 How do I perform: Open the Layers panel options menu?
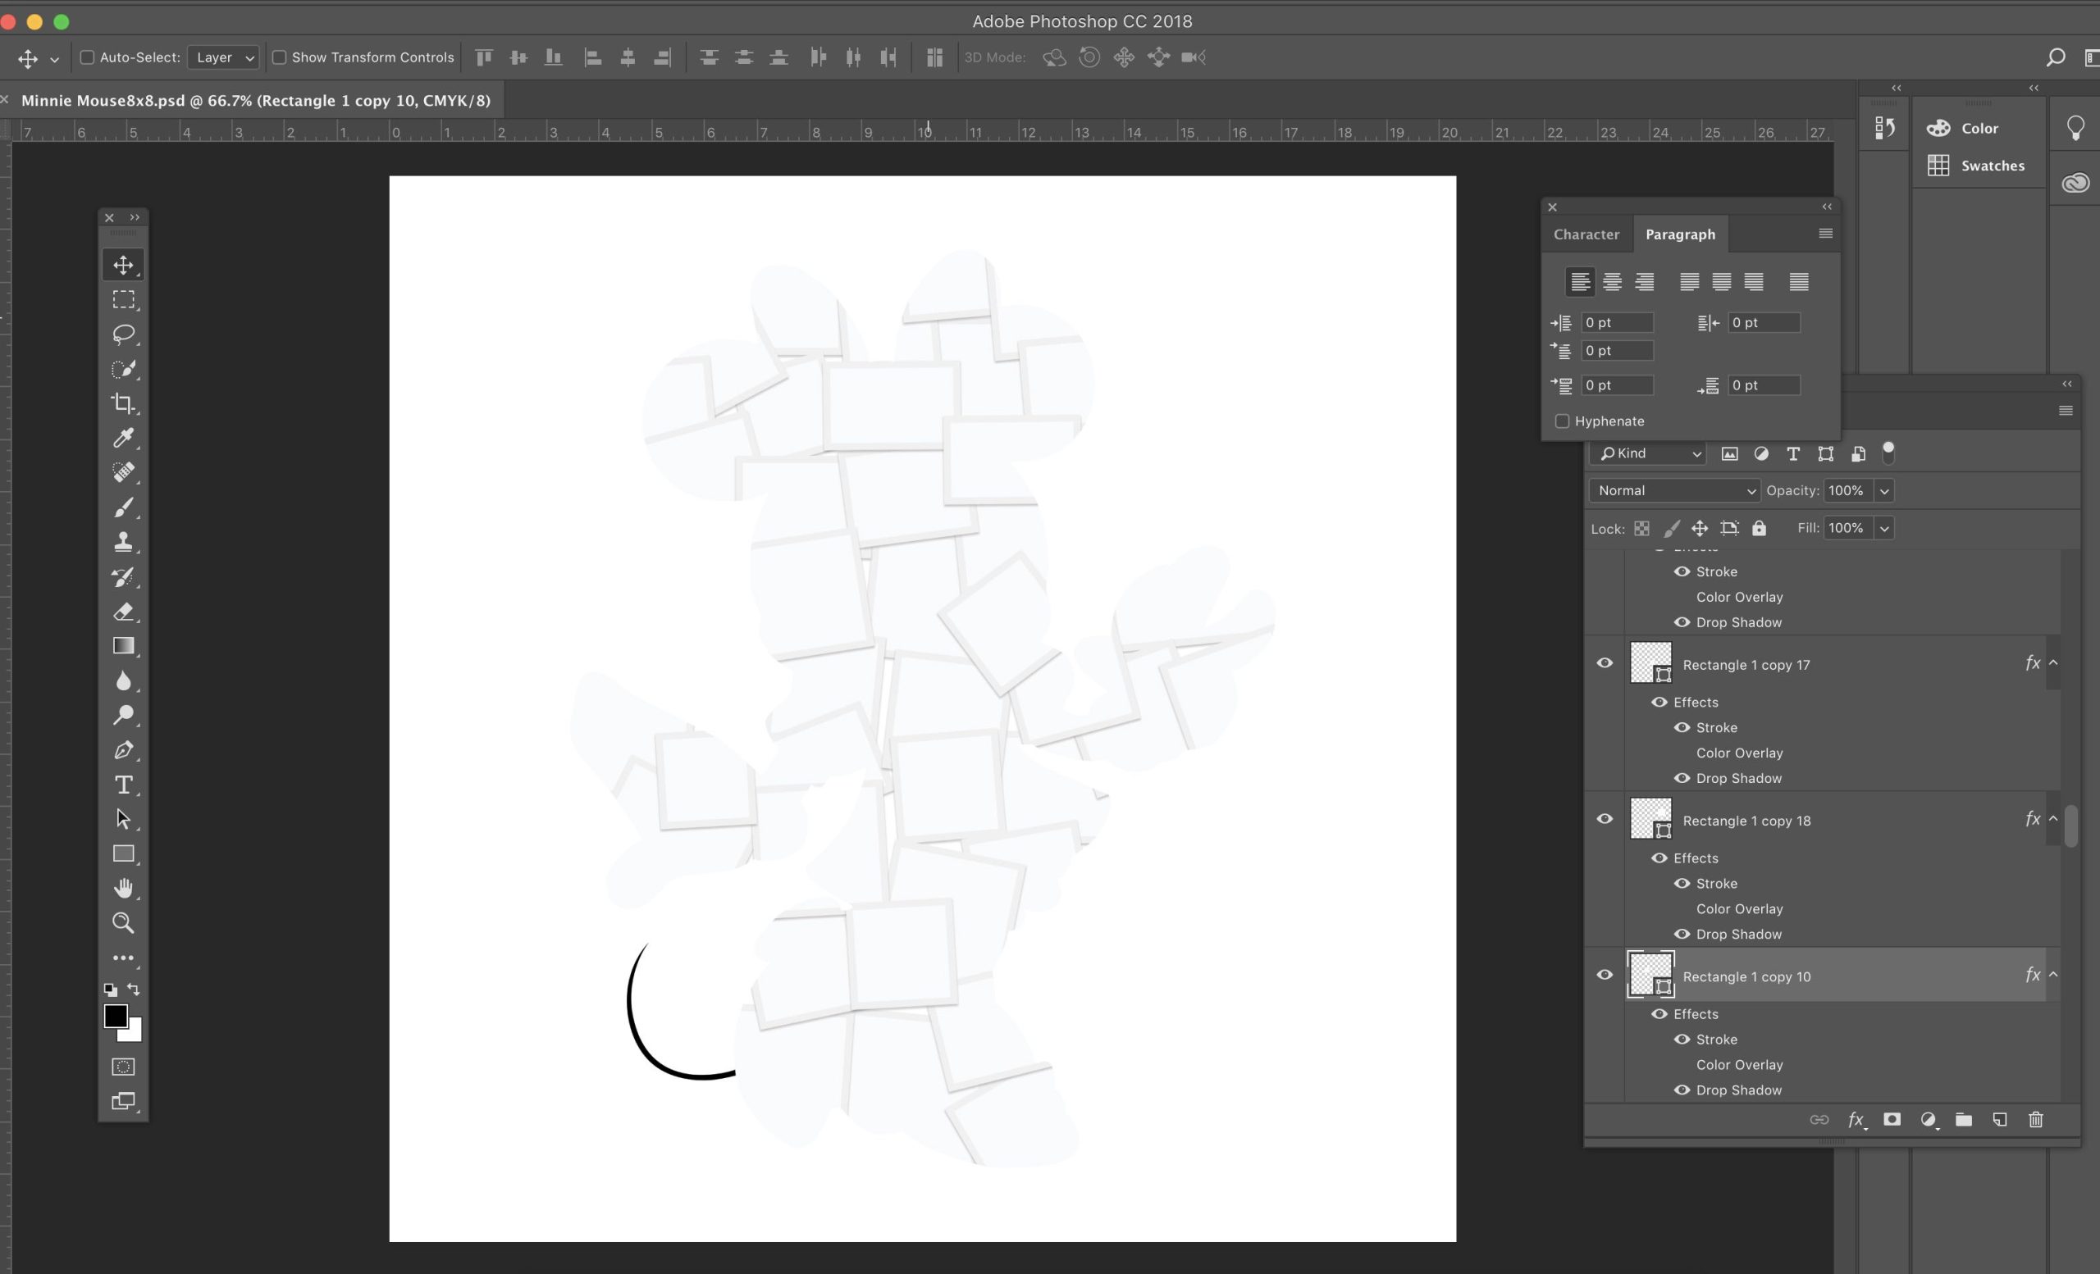click(x=2066, y=411)
